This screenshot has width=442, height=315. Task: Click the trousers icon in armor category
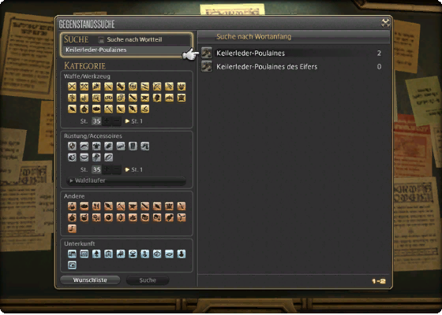pyautogui.click(x=133, y=146)
